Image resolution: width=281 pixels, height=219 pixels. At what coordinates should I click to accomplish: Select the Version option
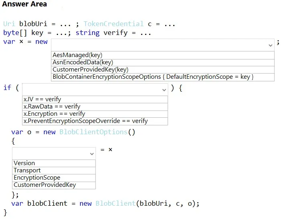54,163
